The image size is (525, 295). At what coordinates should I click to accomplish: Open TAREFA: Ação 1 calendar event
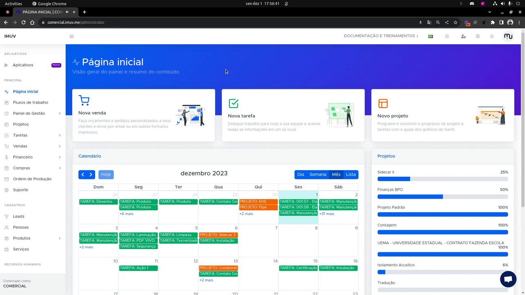(138, 268)
